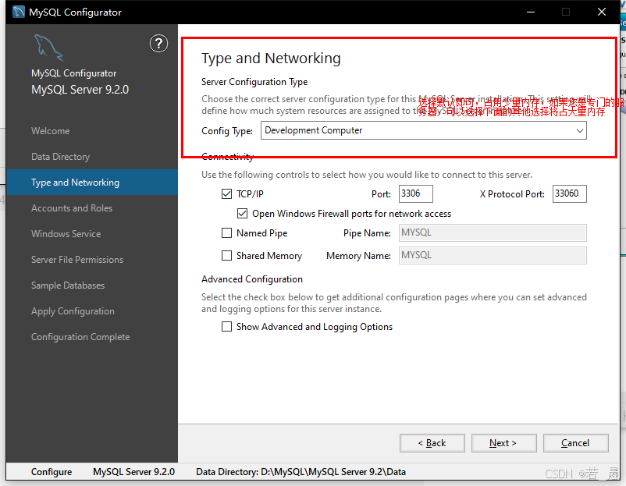Enable the Named Pipe checkbox
The image size is (626, 486).
point(227,232)
